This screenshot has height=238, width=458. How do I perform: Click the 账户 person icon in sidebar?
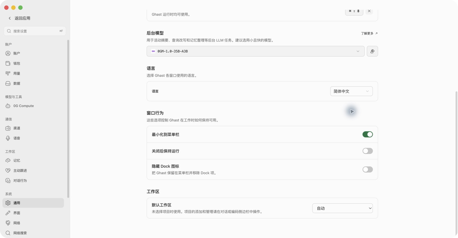click(8, 53)
